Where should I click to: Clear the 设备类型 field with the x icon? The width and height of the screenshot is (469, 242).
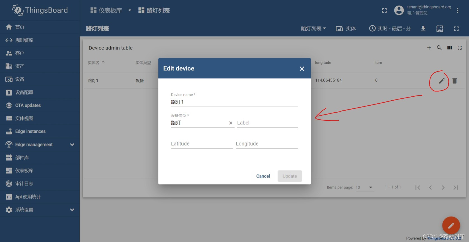231,123
